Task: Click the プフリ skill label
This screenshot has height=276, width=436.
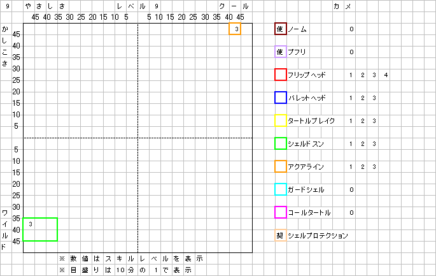Action: [297, 52]
